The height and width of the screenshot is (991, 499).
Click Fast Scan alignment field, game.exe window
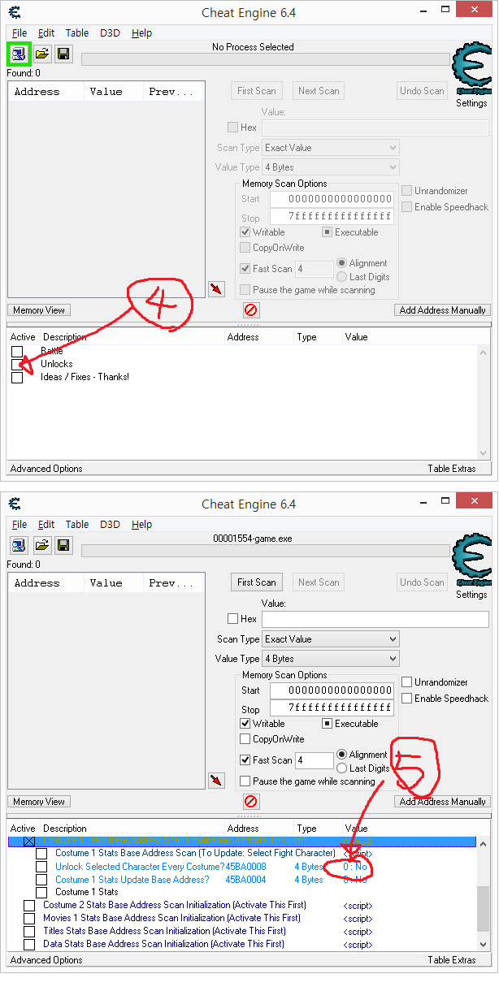point(315,760)
